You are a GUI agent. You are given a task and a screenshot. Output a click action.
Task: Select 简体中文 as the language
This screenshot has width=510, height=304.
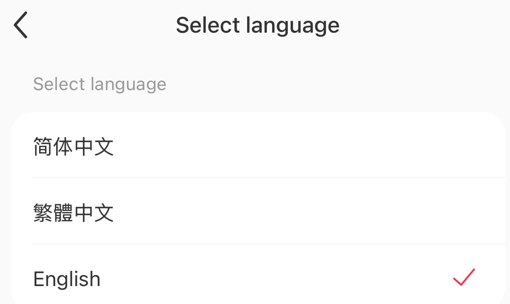point(74,147)
